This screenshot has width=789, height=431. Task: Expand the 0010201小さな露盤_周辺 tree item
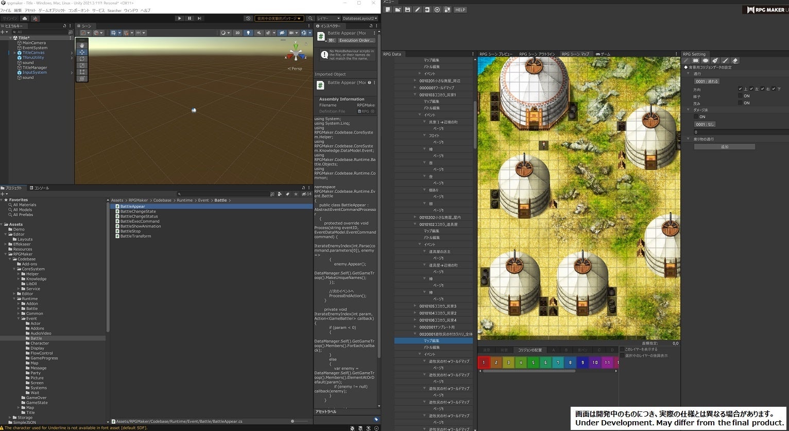click(415, 80)
